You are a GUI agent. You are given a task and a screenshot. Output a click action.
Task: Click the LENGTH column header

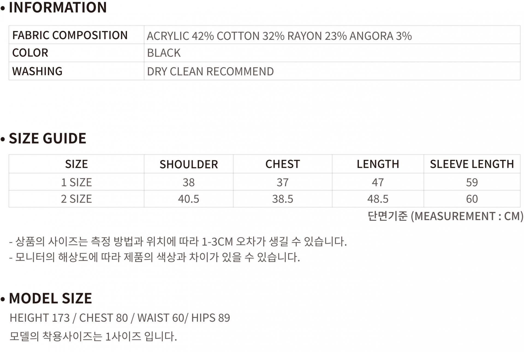[x=378, y=164]
